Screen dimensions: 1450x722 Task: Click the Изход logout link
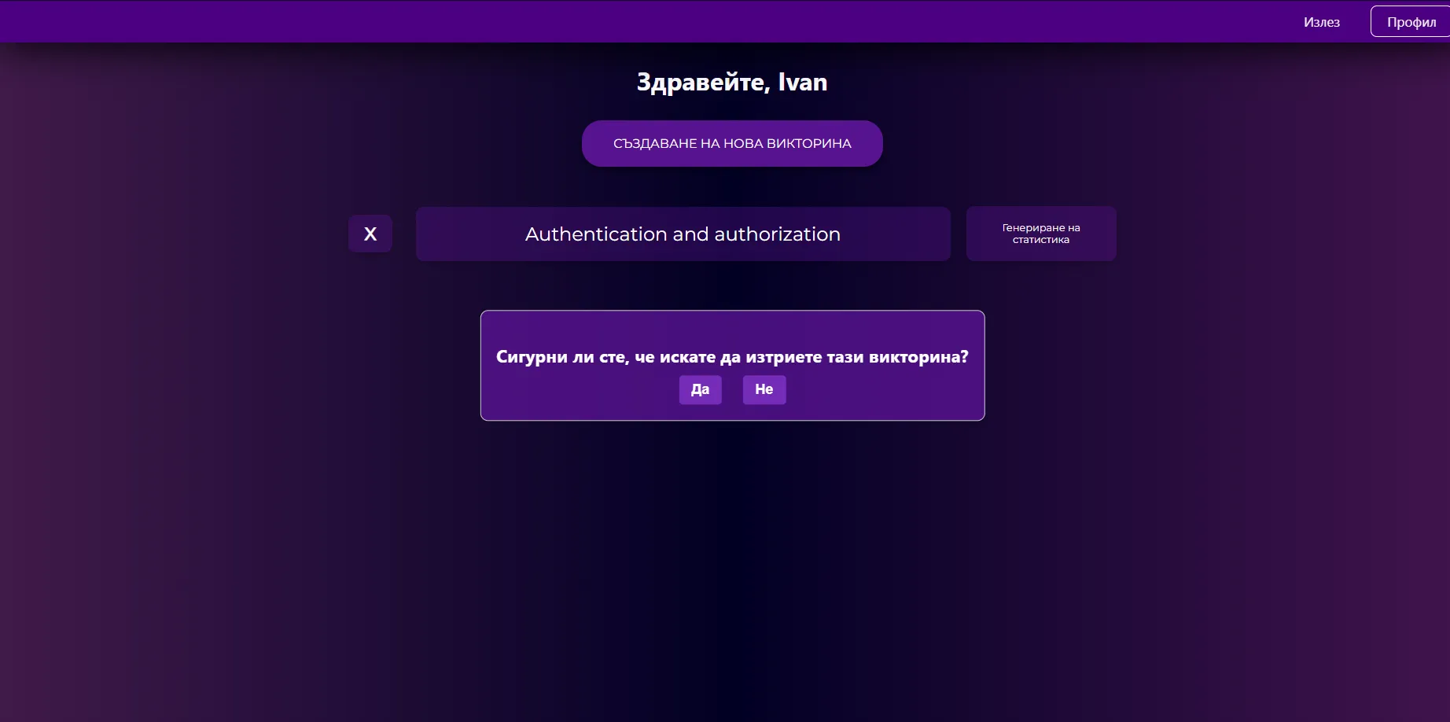[1321, 22]
